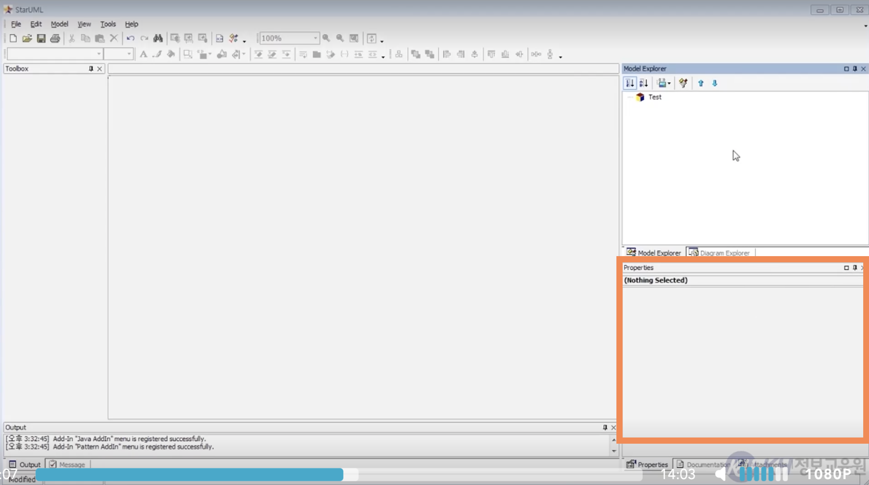Switch to the Message tab

67,464
